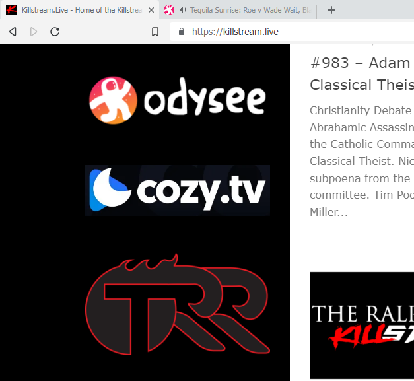This screenshot has height=381, width=414.
Task: Close the Killstream.Live tab
Action: [151, 10]
